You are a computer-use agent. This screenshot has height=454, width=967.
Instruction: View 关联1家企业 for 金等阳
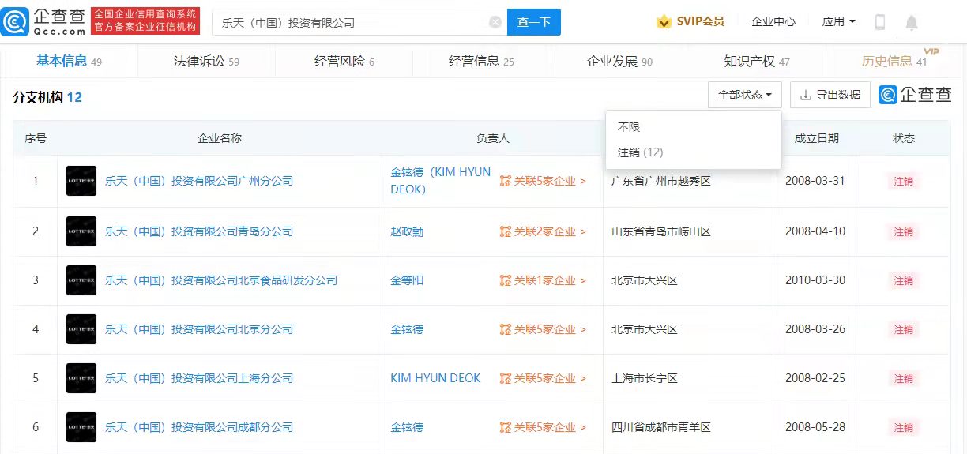[544, 280]
